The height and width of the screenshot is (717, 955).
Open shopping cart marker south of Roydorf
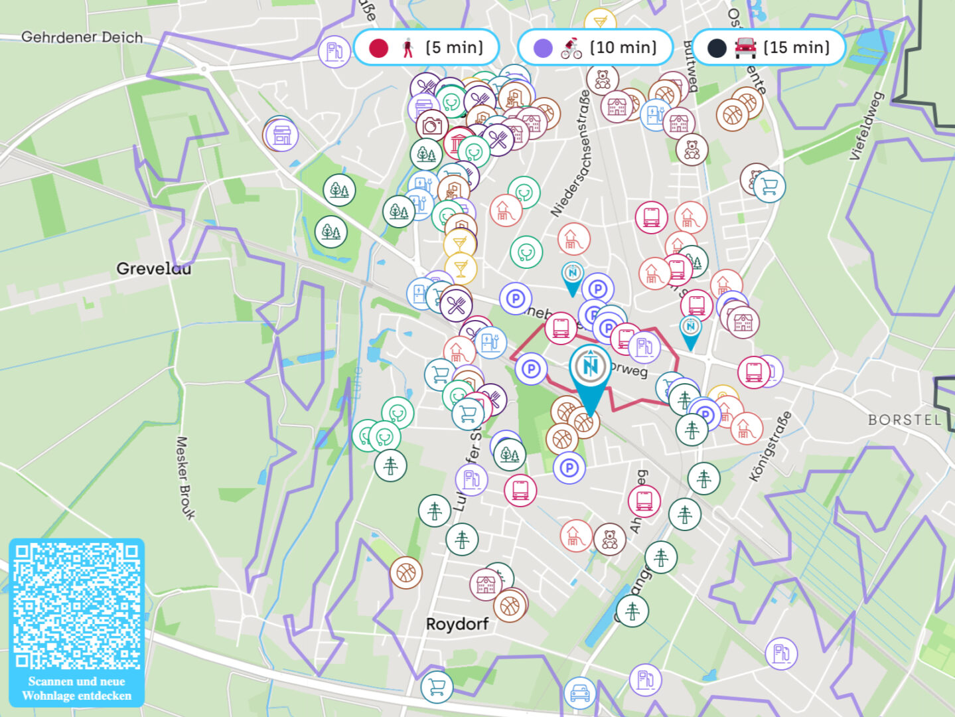437,686
